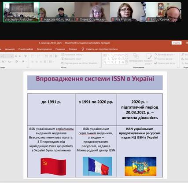Open the Shape Fill (Заливка фігури) dropdown
The height and width of the screenshot is (183, 188).
tap(165, 55)
